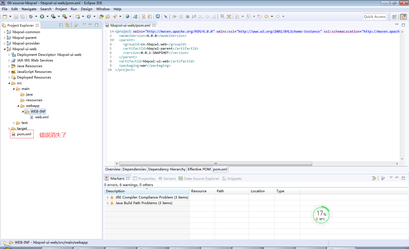409x249 pixels.
Task: Open the Navigate menu
Action: pos(29,9)
